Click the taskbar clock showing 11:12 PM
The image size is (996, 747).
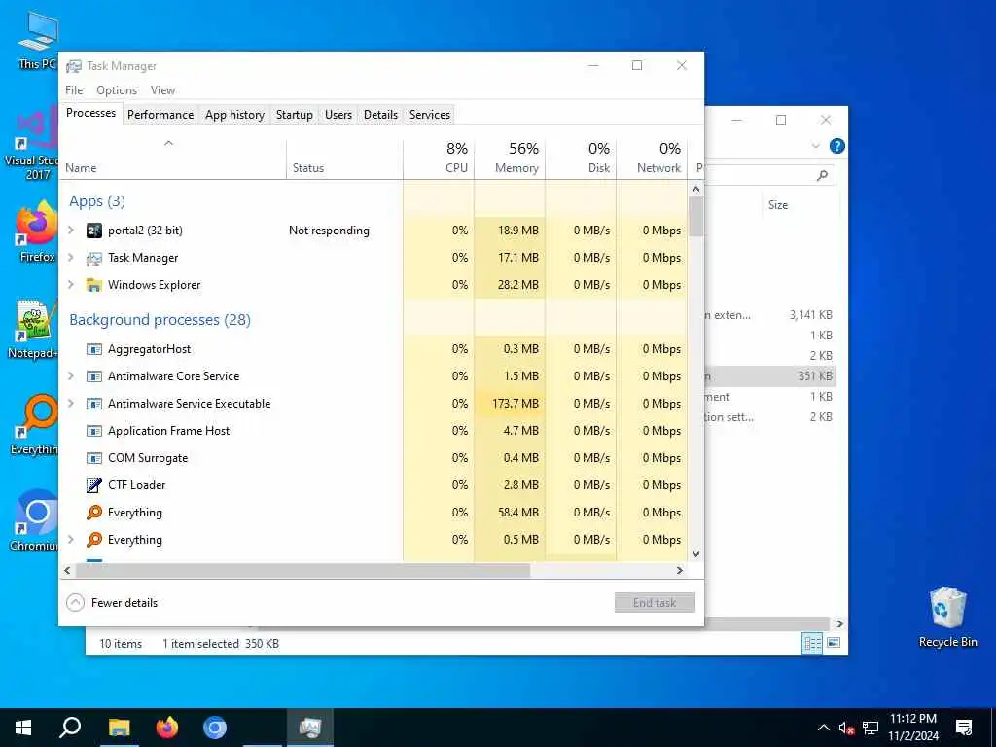coord(913,728)
